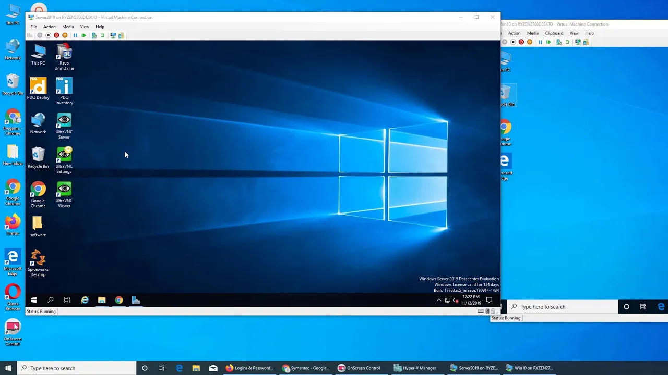The image size is (668, 375).
Task: Click host taskbar search box
Action: pos(76,368)
